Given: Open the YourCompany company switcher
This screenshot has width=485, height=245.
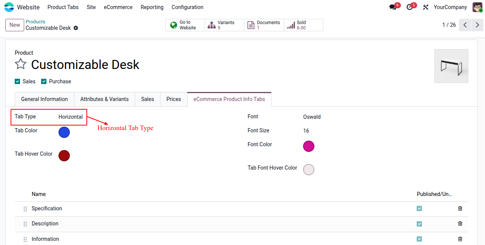Looking at the screenshot, I should pos(450,7).
